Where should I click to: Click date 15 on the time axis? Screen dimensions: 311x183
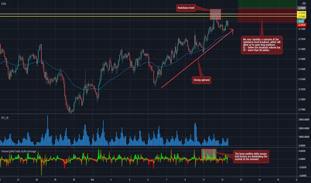click(278, 180)
